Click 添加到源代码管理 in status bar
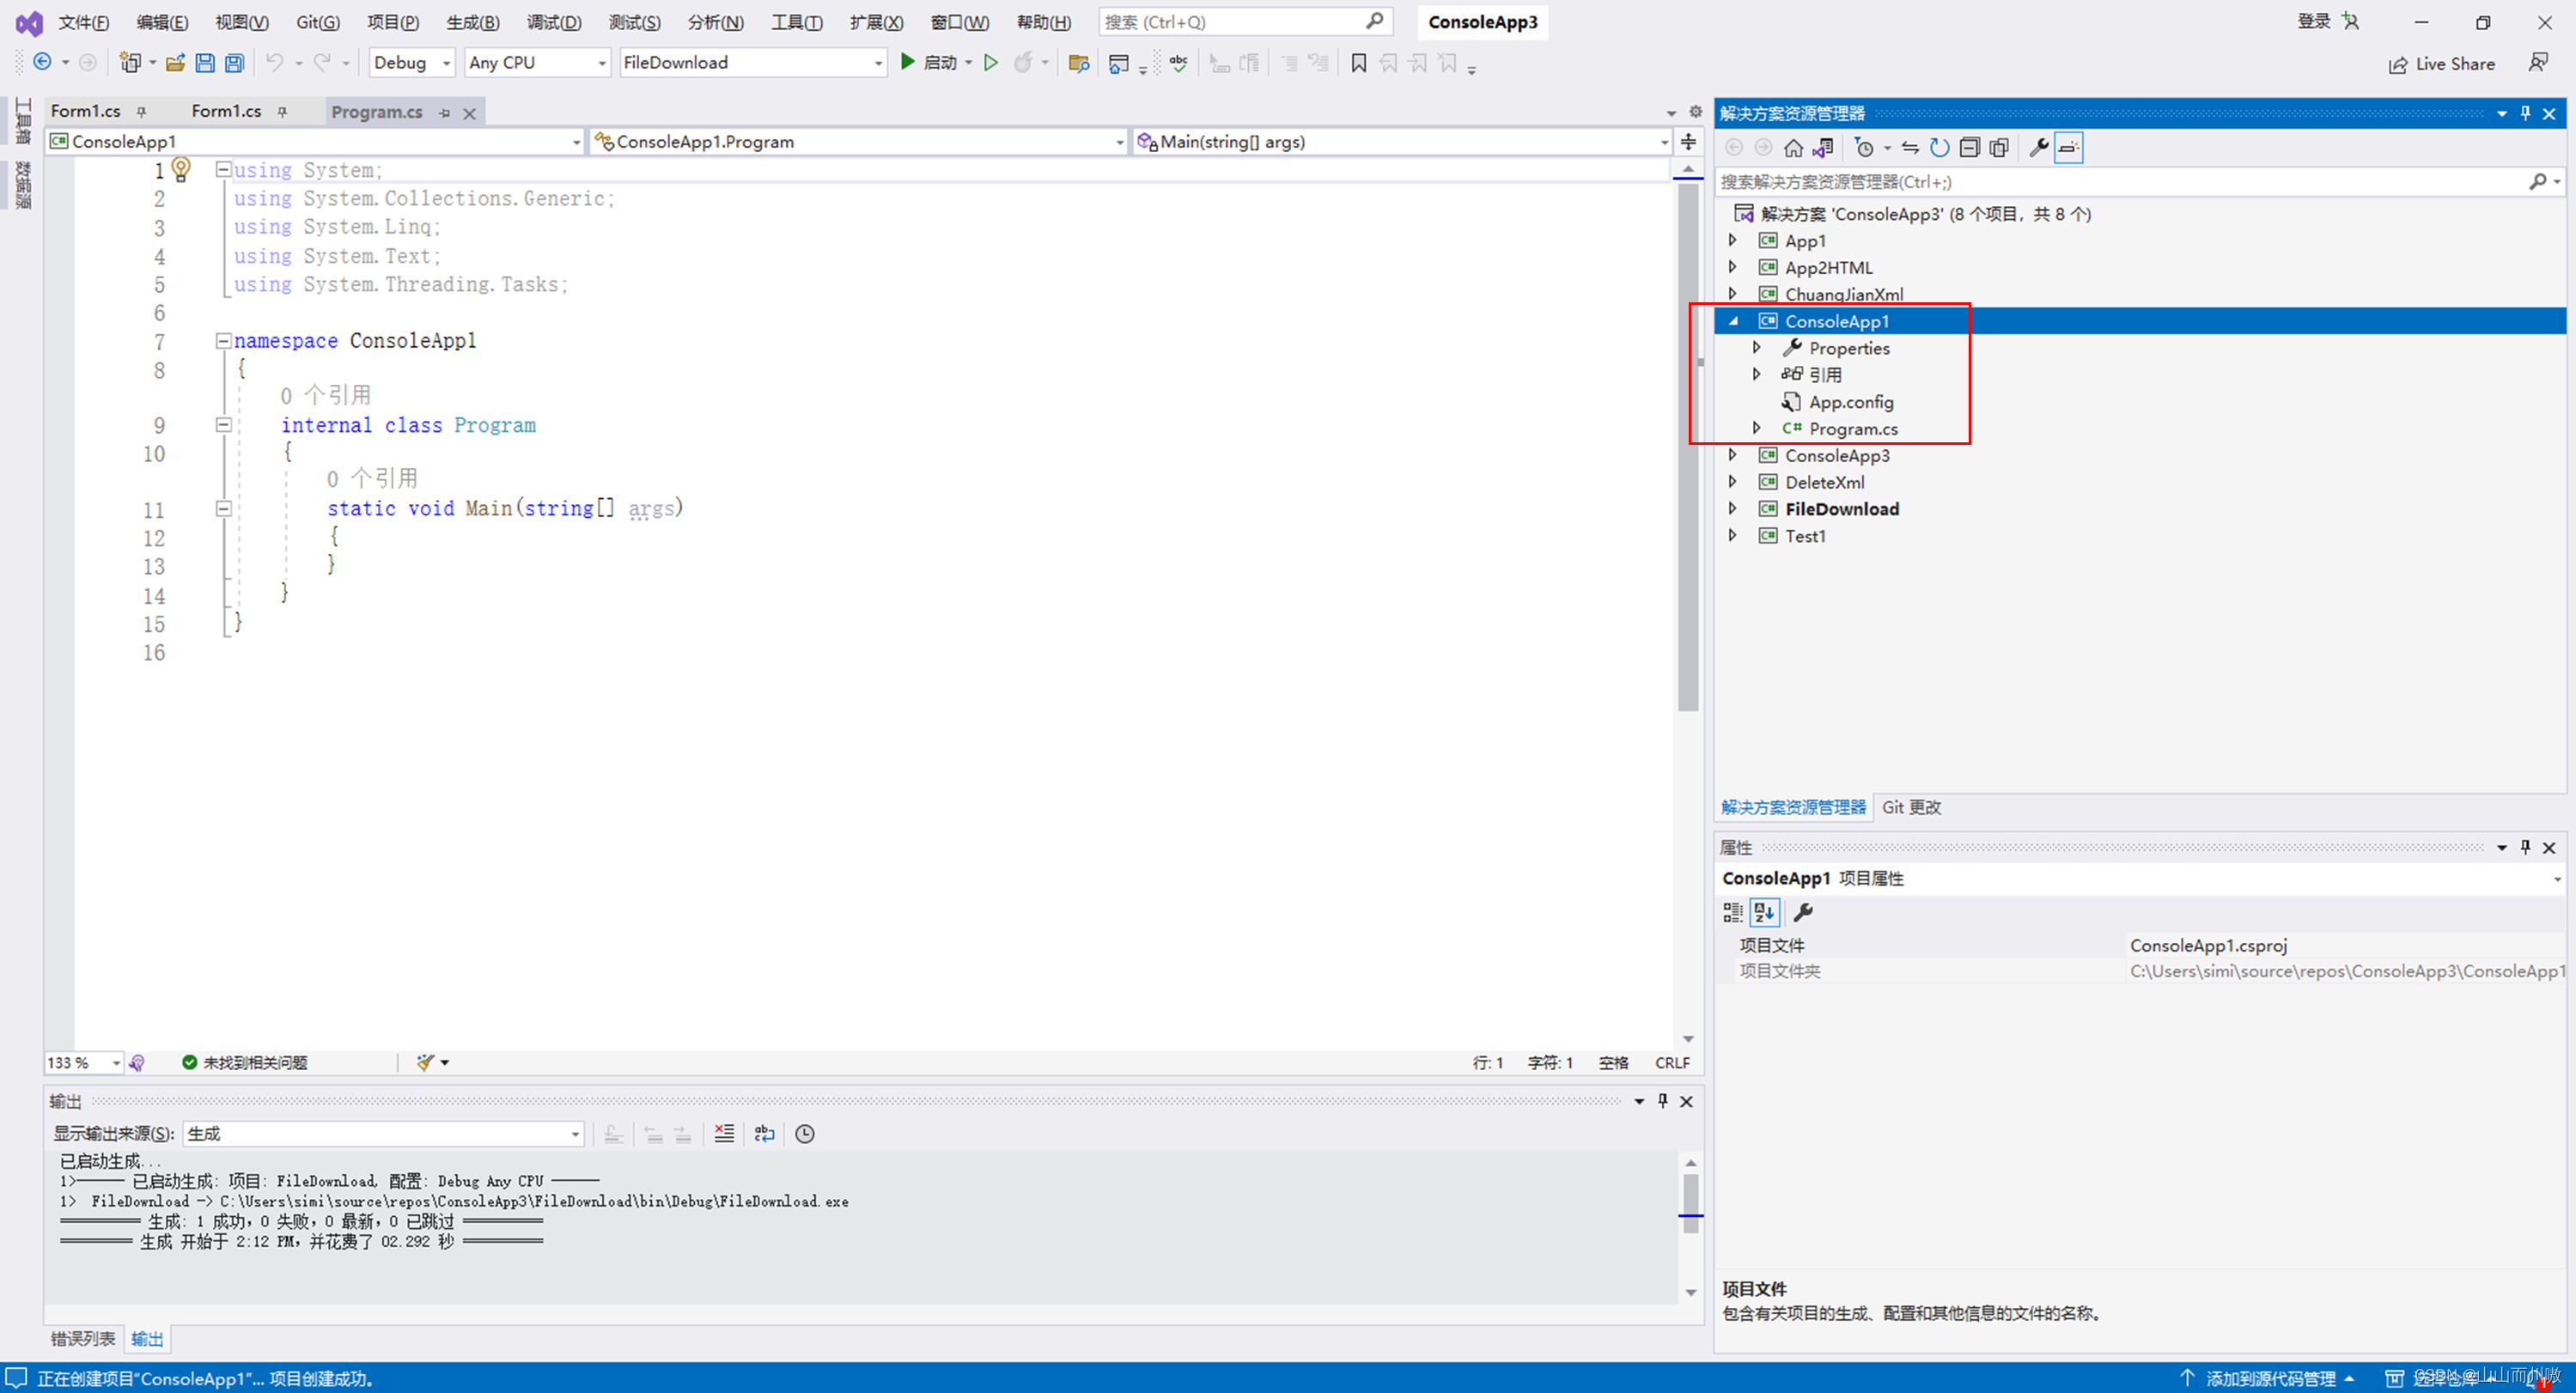Image resolution: width=2576 pixels, height=1393 pixels. pos(2269,1378)
